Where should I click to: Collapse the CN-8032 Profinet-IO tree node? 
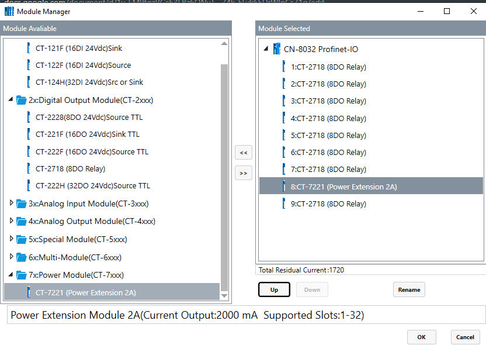[x=266, y=49]
